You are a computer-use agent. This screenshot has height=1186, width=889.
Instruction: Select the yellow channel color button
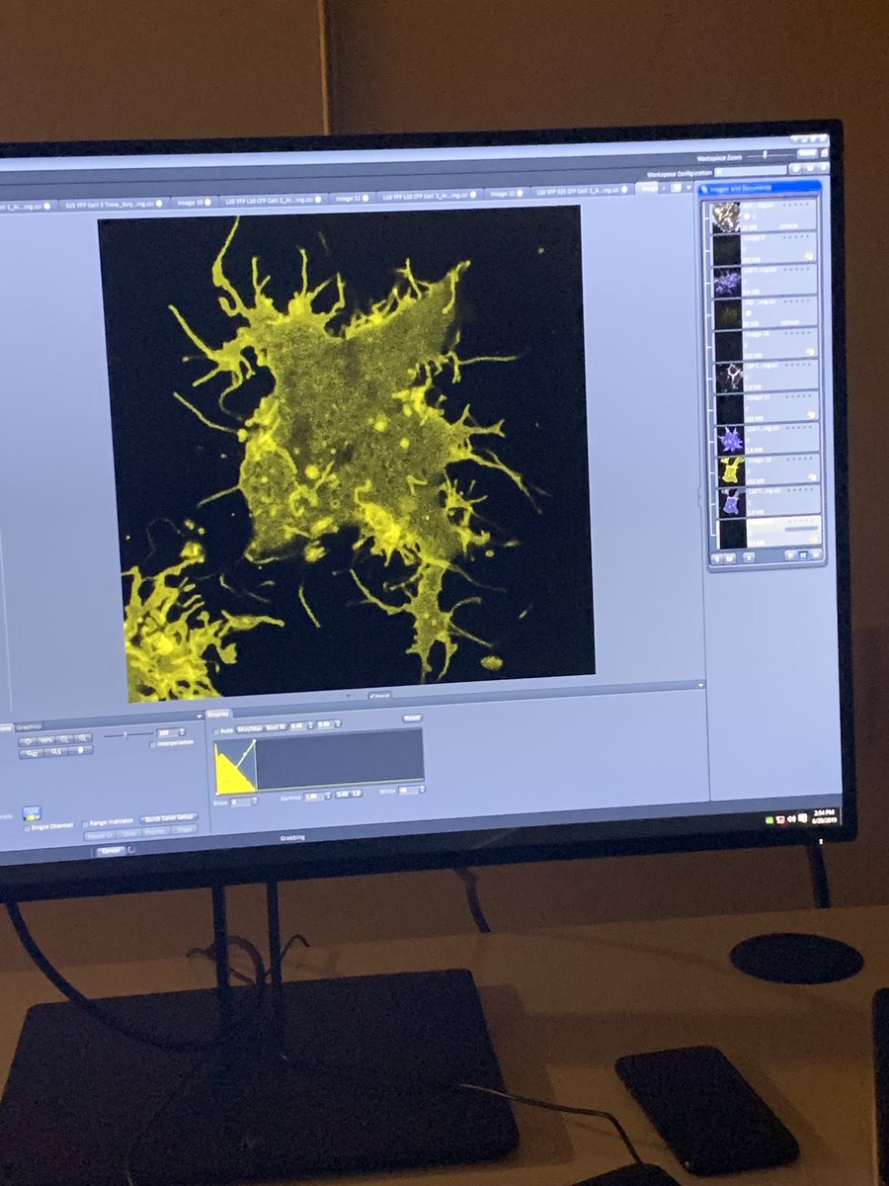pyautogui.click(x=32, y=811)
